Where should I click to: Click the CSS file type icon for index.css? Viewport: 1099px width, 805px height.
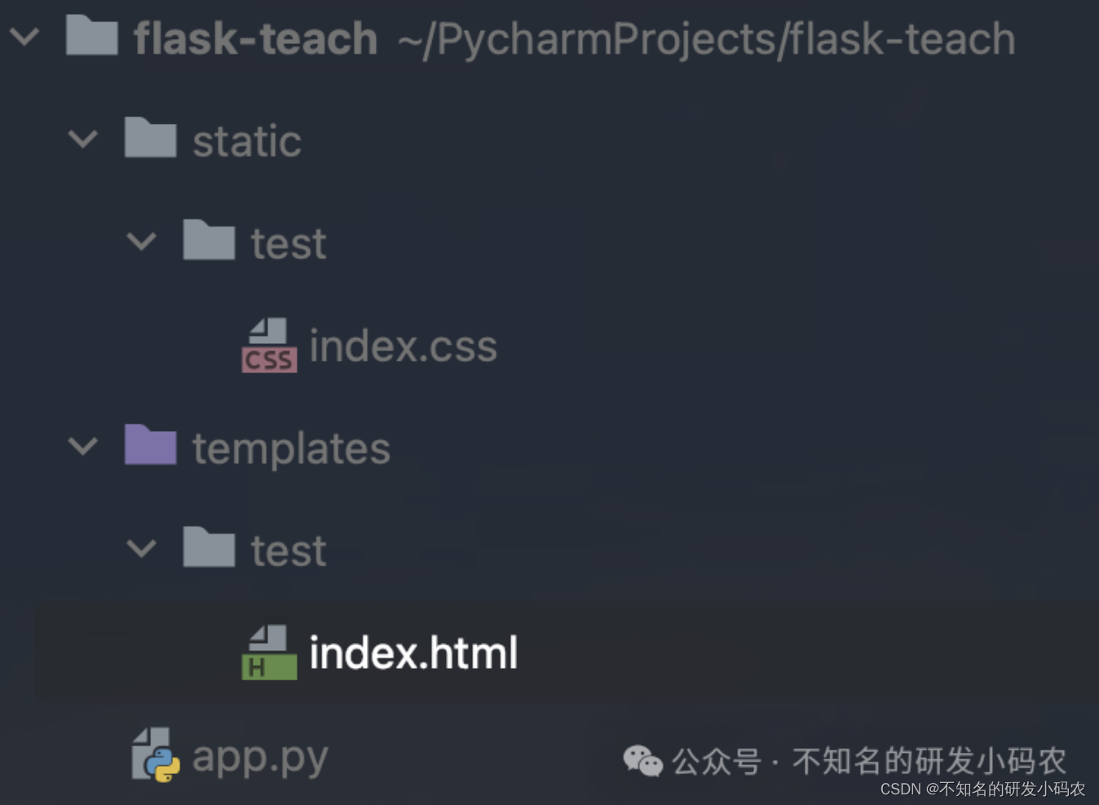point(269,344)
